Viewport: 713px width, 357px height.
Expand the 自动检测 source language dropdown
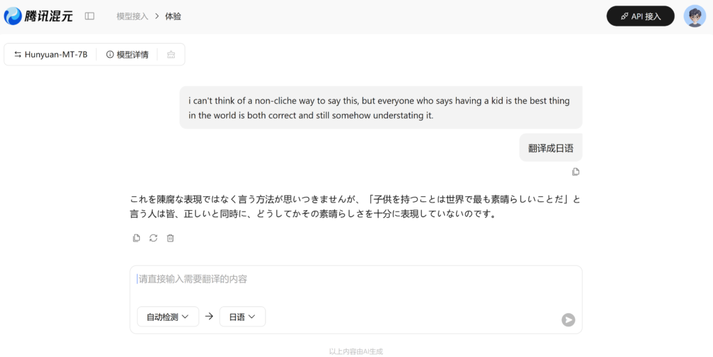tap(168, 317)
